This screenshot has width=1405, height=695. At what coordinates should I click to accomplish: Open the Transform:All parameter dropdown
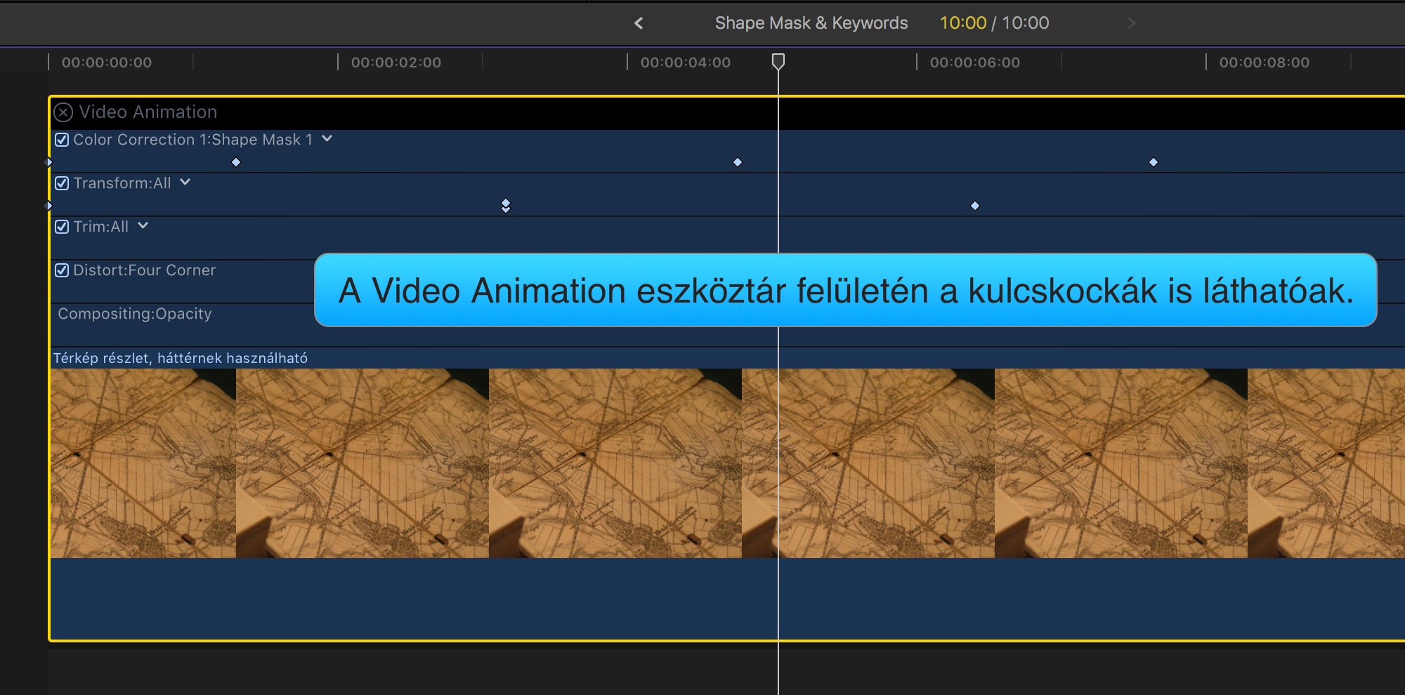pos(185,183)
